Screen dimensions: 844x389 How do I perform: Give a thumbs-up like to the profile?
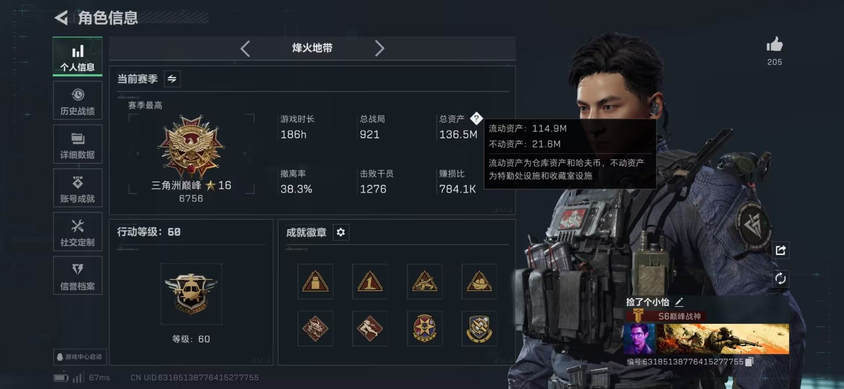(775, 45)
